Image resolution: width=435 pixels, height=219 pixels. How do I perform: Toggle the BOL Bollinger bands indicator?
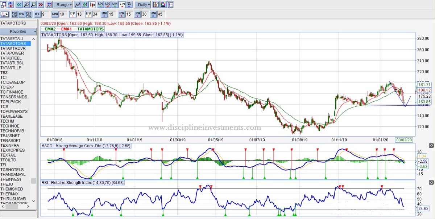(37, 14)
